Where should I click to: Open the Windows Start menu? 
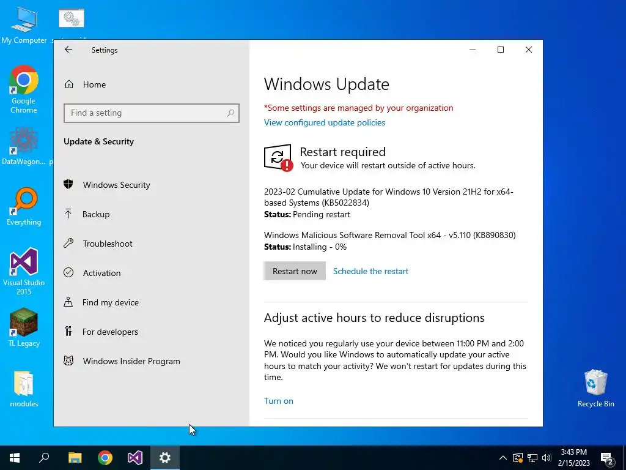point(15,458)
